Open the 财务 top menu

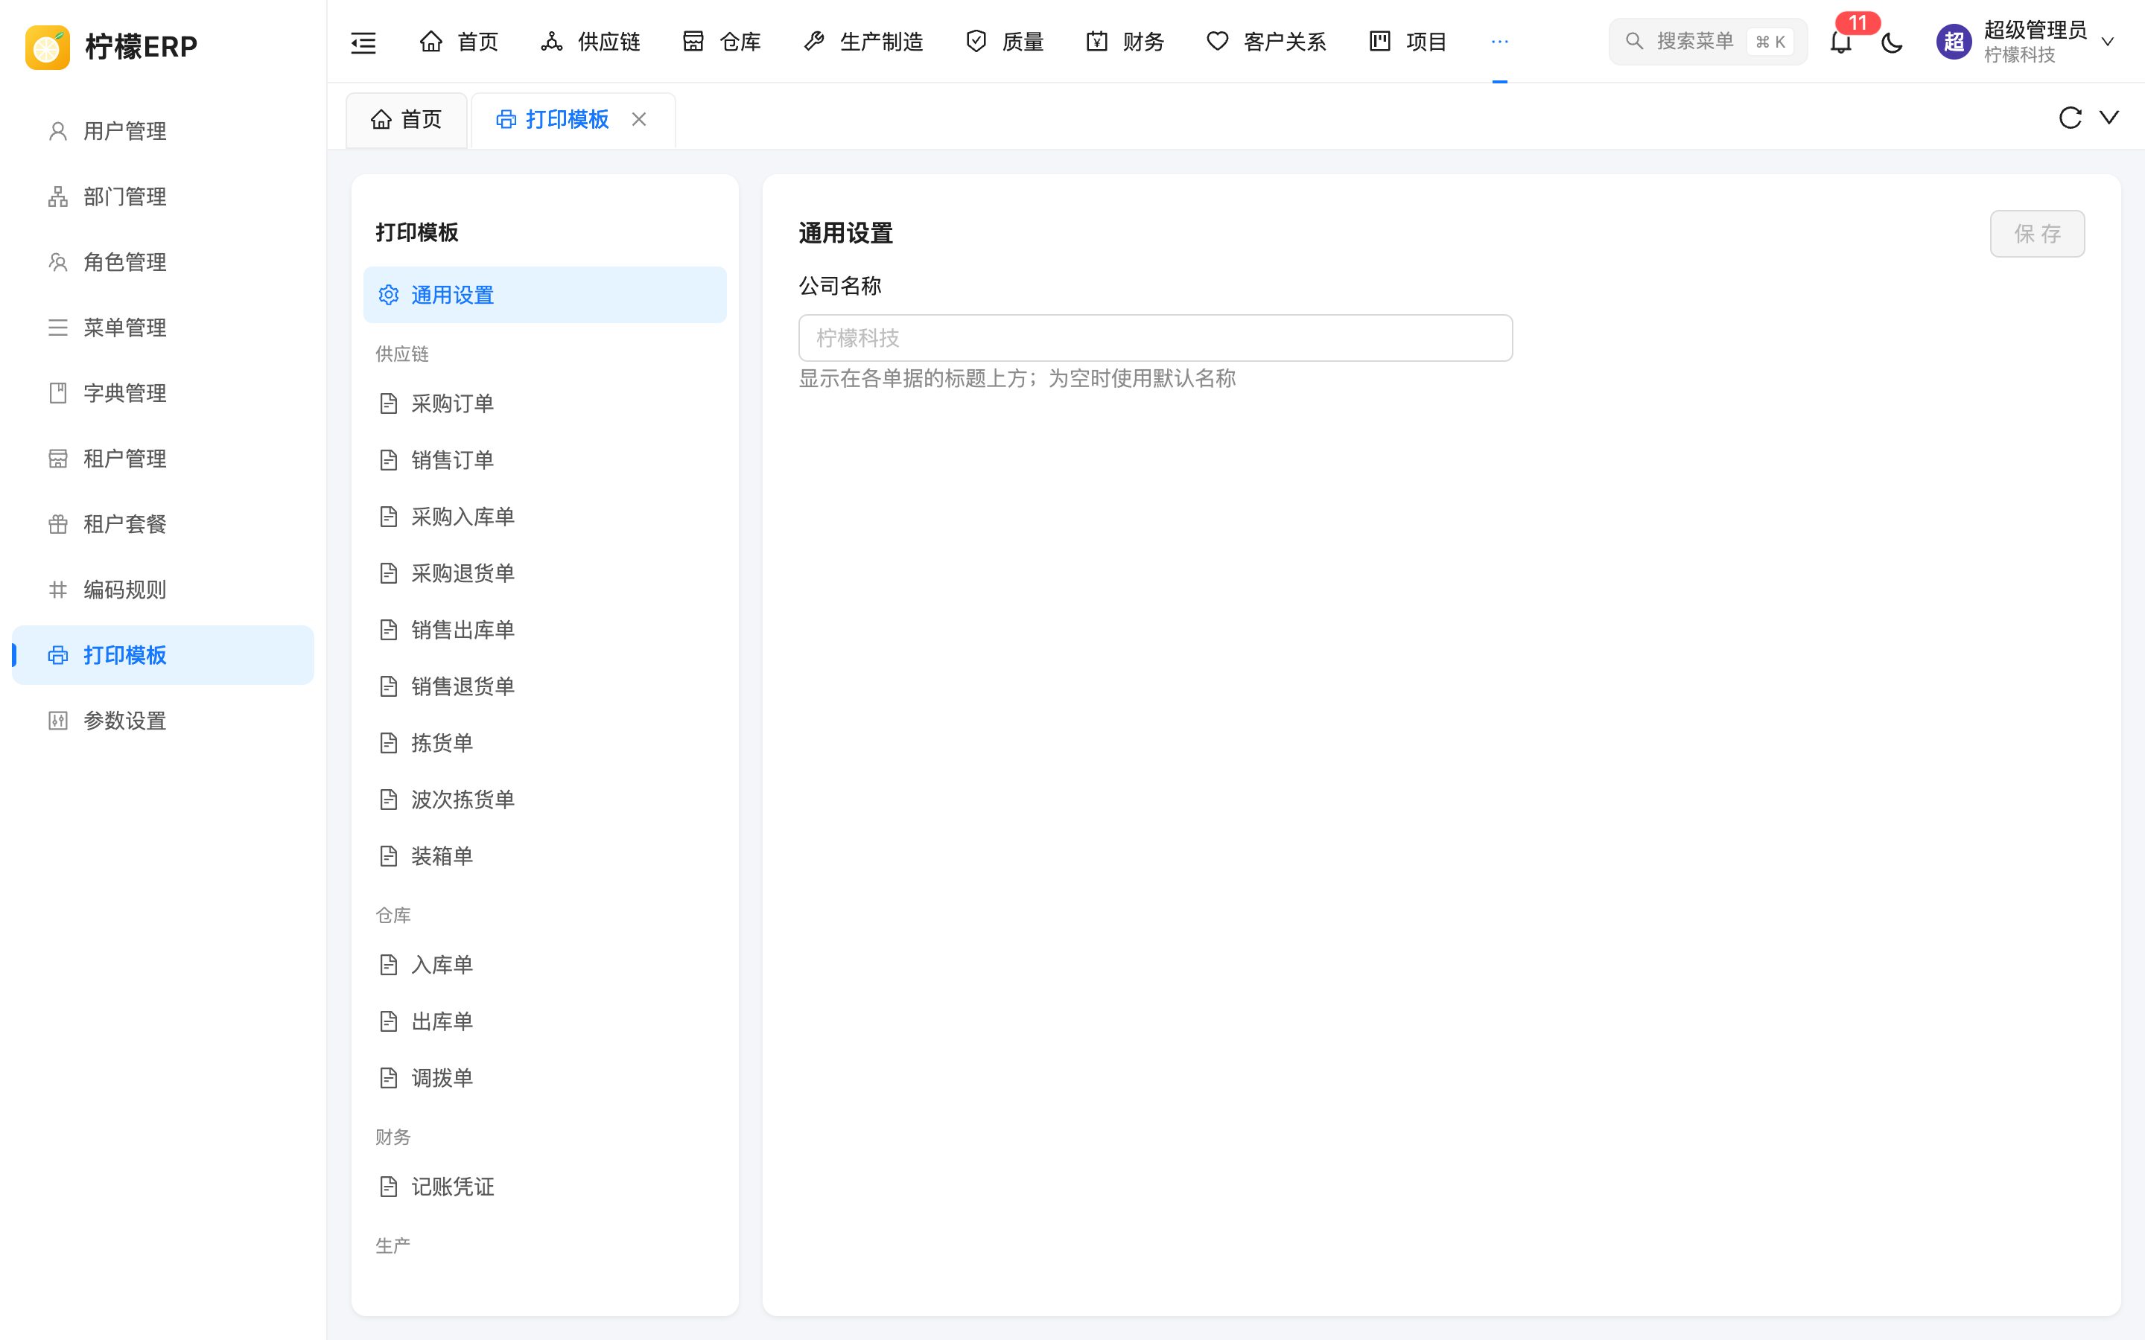(x=1125, y=42)
